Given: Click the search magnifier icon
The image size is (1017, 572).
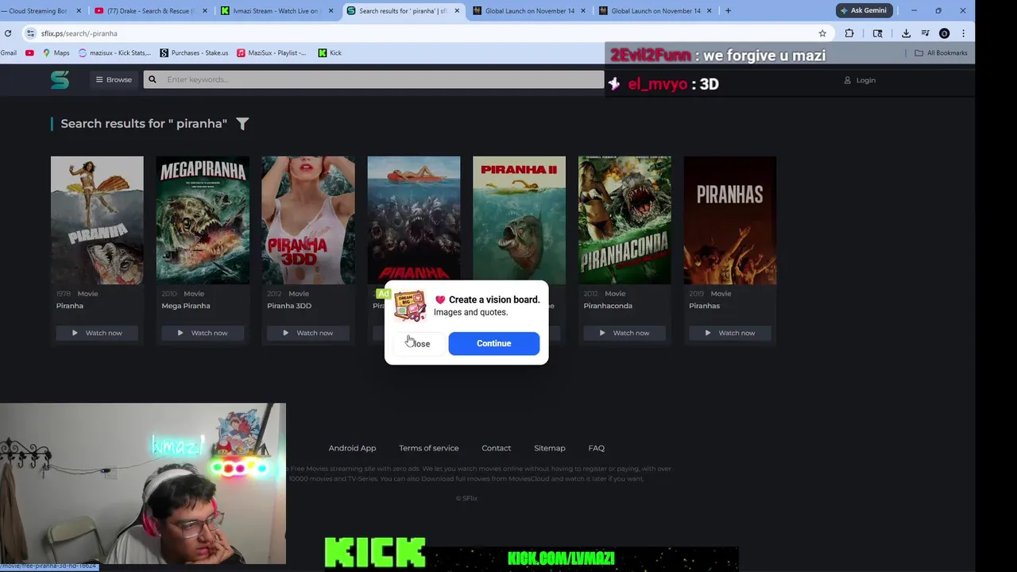Looking at the screenshot, I should (152, 79).
